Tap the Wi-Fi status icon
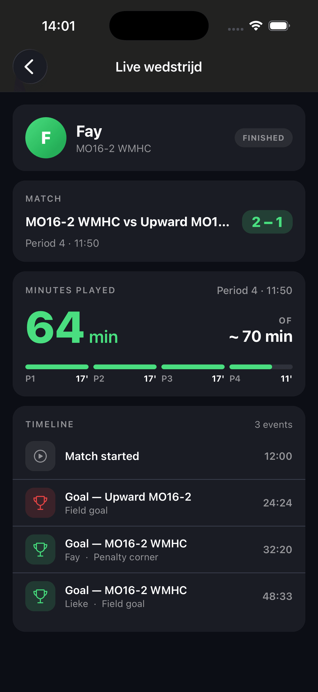Screen dimensions: 318x692 pyautogui.click(x=256, y=26)
